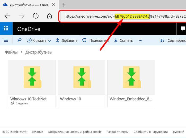Open the app launcher grid icon
The image size is (186, 138).
(6, 29)
